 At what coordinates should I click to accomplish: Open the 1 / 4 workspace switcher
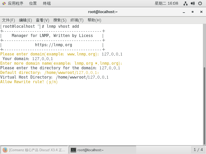tap(198, 150)
